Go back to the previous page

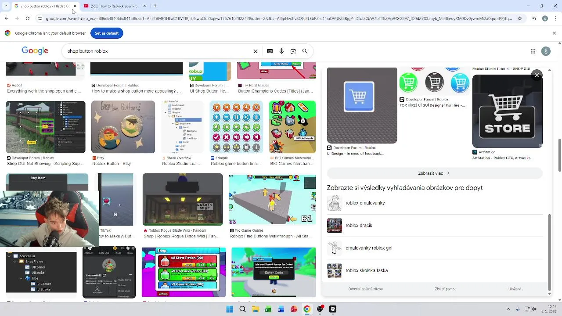(x=6, y=18)
